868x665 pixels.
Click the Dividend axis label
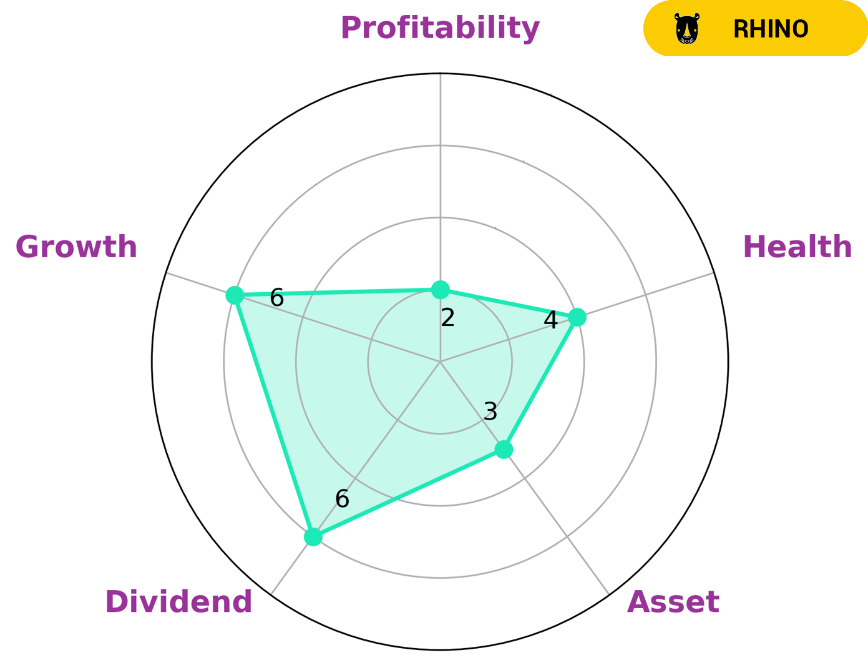[178, 602]
